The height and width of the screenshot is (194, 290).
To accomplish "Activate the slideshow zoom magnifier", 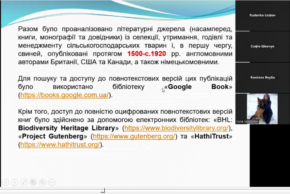I will tap(43, 182).
